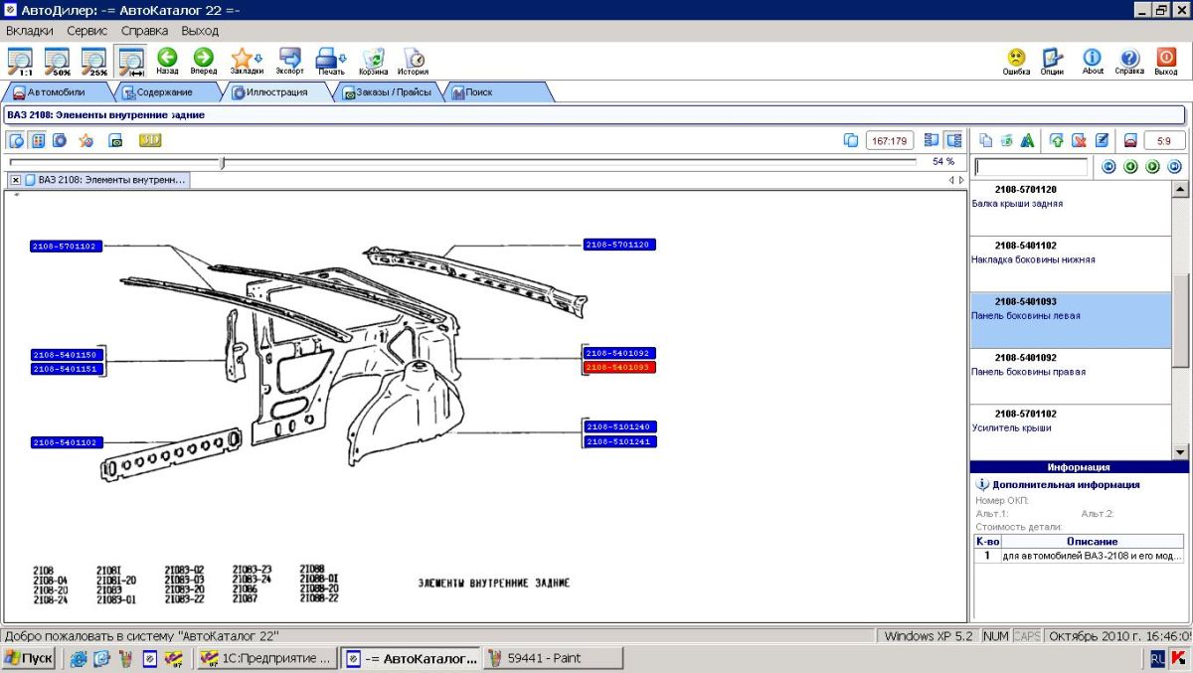The image size is (1193, 673).
Task: Select part 2108-5401102 Накладка боковины нижняя
Action: (1071, 263)
